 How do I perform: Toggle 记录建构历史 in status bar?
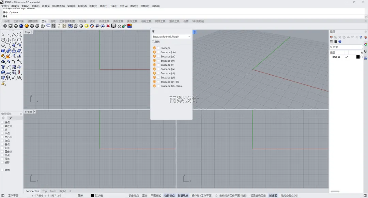click(258, 195)
